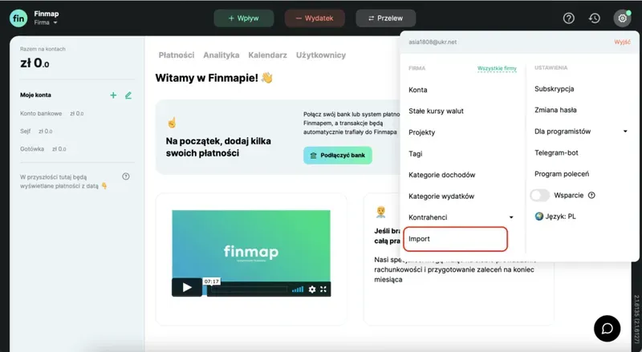Toggle video fullscreen icon
642x352 pixels.
coord(323,289)
